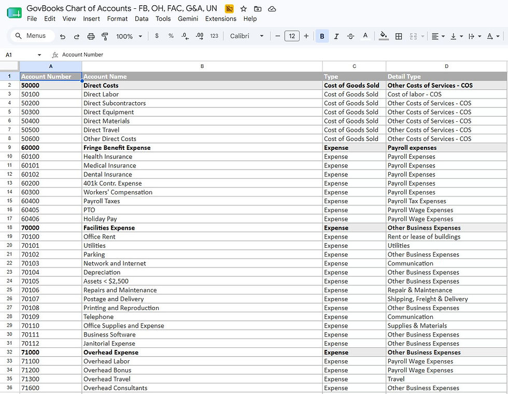Viewport: 508px width, 394px height.
Task: Open the Data menu
Action: (142, 19)
